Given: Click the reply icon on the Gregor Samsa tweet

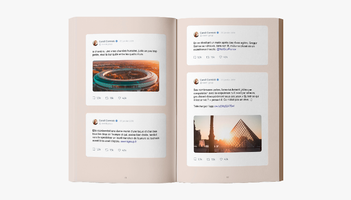Looking at the screenshot, I should pos(195,57).
